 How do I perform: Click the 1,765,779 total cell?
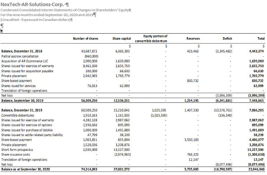point(257,76)
